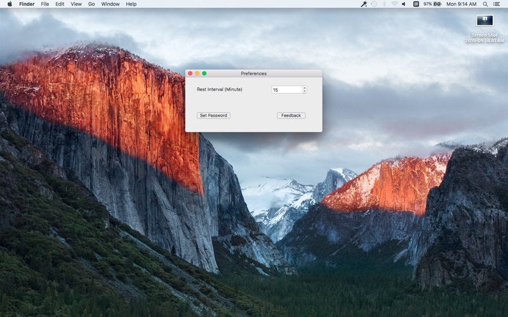Click the Bluetooth status icon
This screenshot has width=508, height=317.
coord(384,4)
